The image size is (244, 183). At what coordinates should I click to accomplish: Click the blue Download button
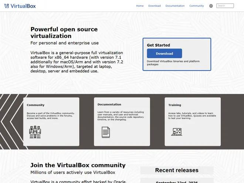(x=164, y=53)
